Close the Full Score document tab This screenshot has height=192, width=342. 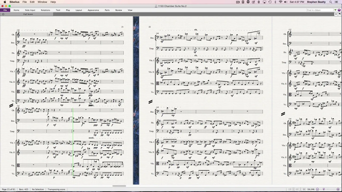click(x=3, y=14)
